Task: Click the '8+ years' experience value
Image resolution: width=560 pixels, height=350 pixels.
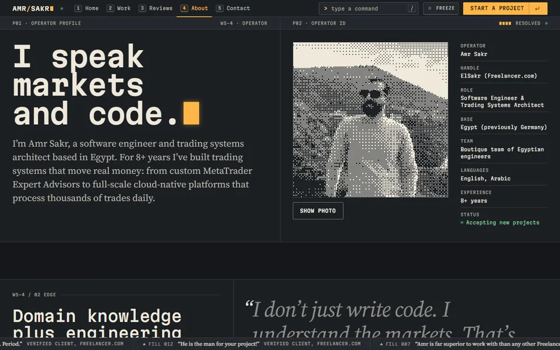Action: (474, 201)
